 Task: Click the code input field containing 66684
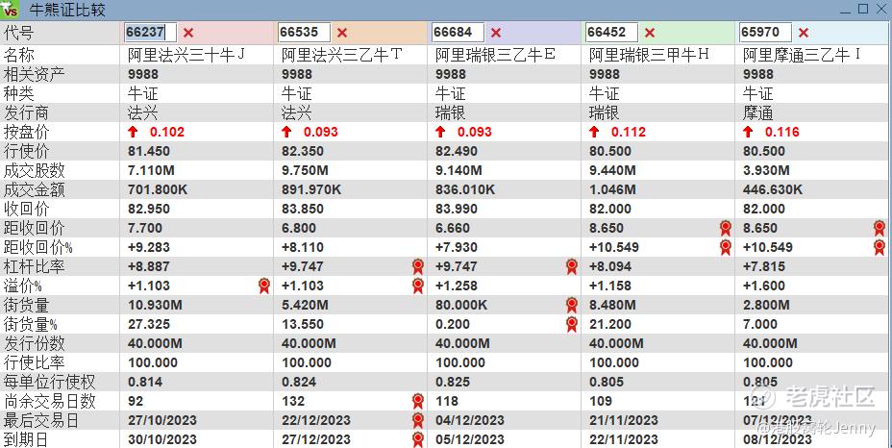pos(458,33)
